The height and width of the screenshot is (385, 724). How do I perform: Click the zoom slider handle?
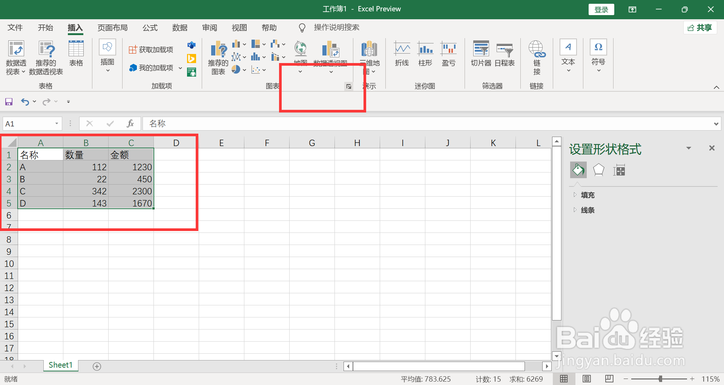coord(660,379)
